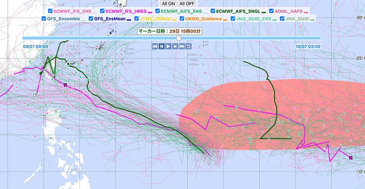365x189 pixels.
Task: Click the time slider handle
Action: [178, 38]
